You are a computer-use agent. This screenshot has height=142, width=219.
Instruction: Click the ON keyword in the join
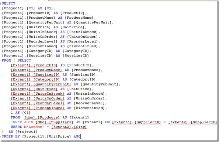pos(107,122)
